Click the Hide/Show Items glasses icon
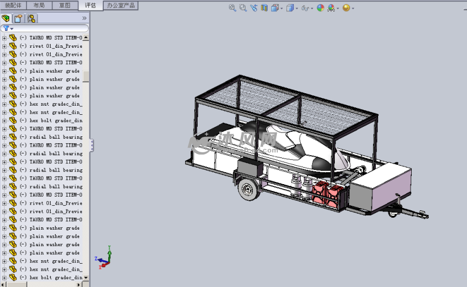This screenshot has width=467, height=287. coord(305,9)
